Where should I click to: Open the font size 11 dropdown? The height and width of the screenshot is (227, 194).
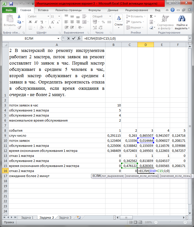[x=59, y=16]
